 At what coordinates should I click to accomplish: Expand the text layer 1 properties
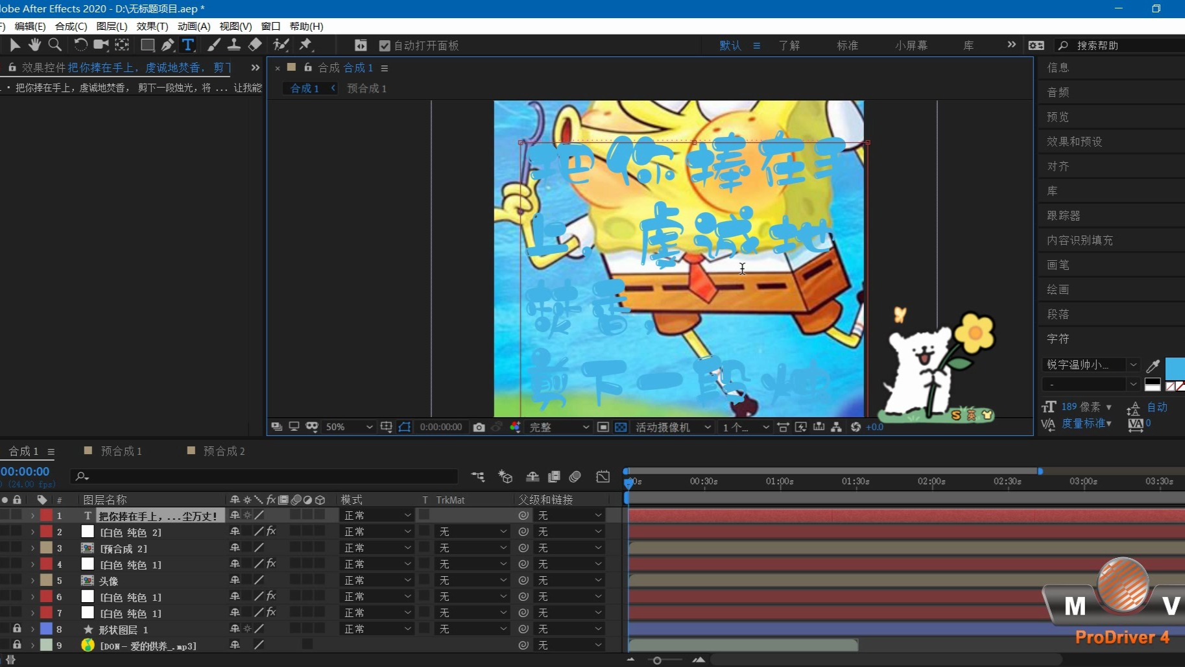[32, 515]
